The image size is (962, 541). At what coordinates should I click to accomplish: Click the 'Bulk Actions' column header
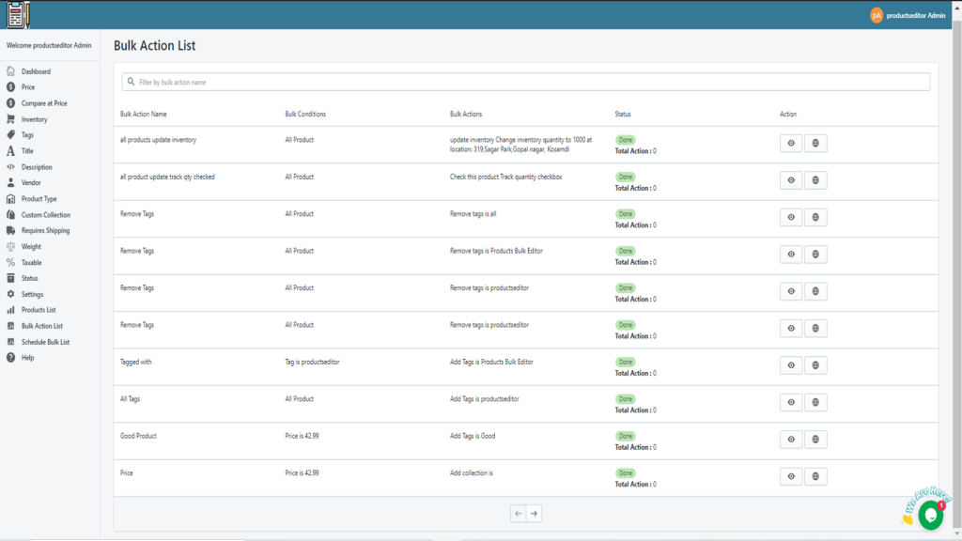466,114
